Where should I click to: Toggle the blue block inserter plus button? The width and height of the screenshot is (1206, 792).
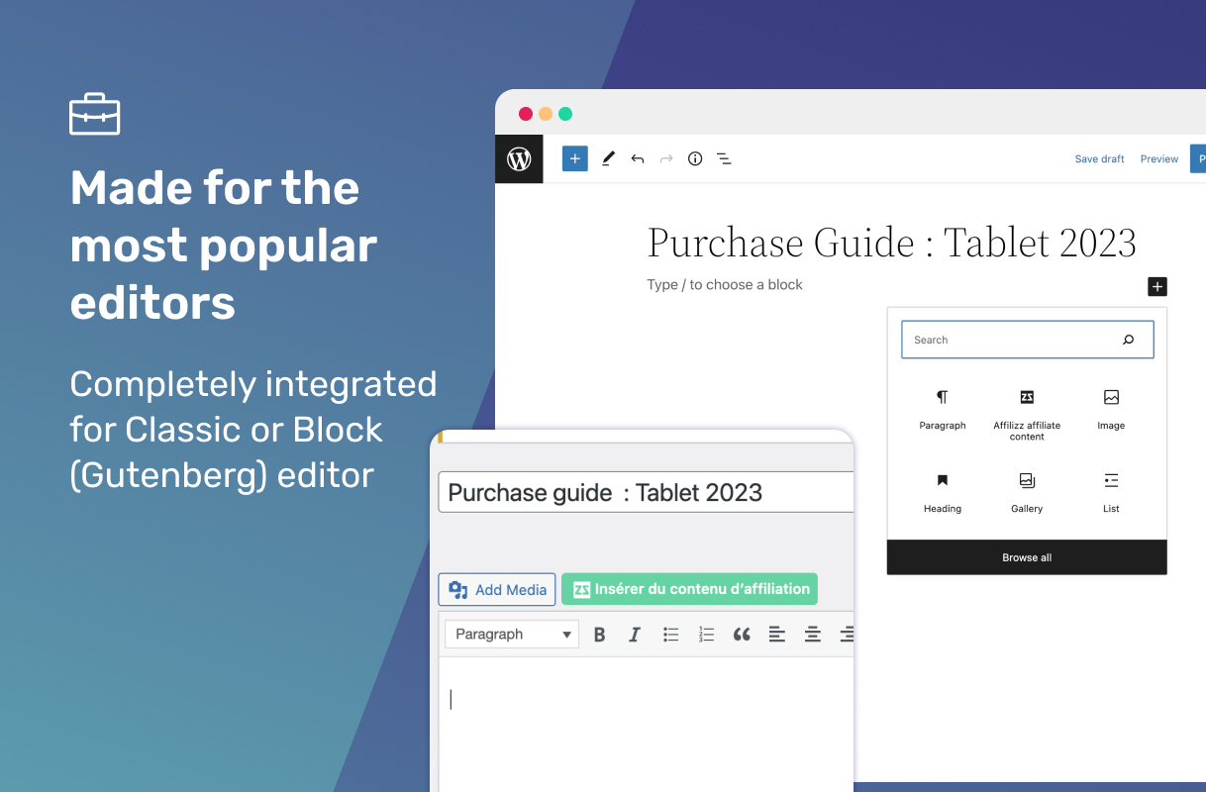[x=575, y=158]
